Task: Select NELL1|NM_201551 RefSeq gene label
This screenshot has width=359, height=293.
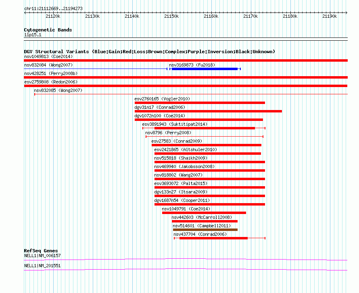Action: [x=42, y=266]
